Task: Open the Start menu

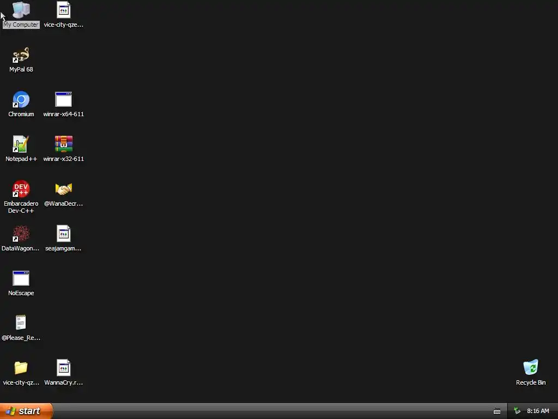Action: (x=26, y=411)
